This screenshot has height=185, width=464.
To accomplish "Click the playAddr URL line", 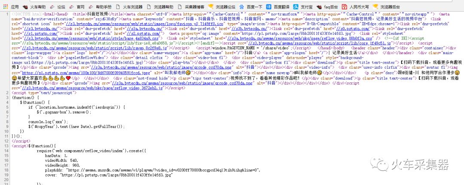I will [x=153, y=170].
